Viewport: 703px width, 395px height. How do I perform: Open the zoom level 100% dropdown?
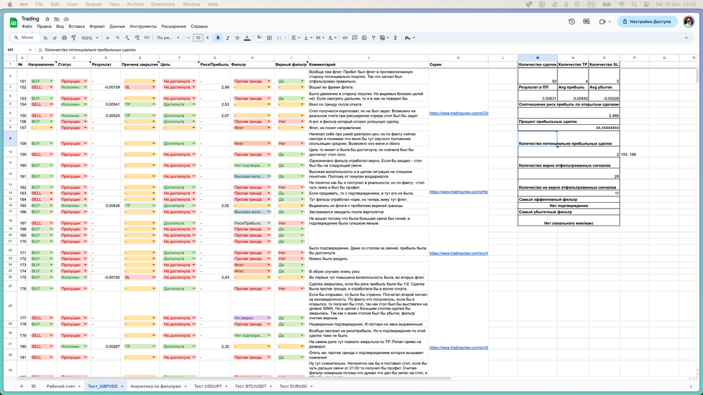(90, 38)
